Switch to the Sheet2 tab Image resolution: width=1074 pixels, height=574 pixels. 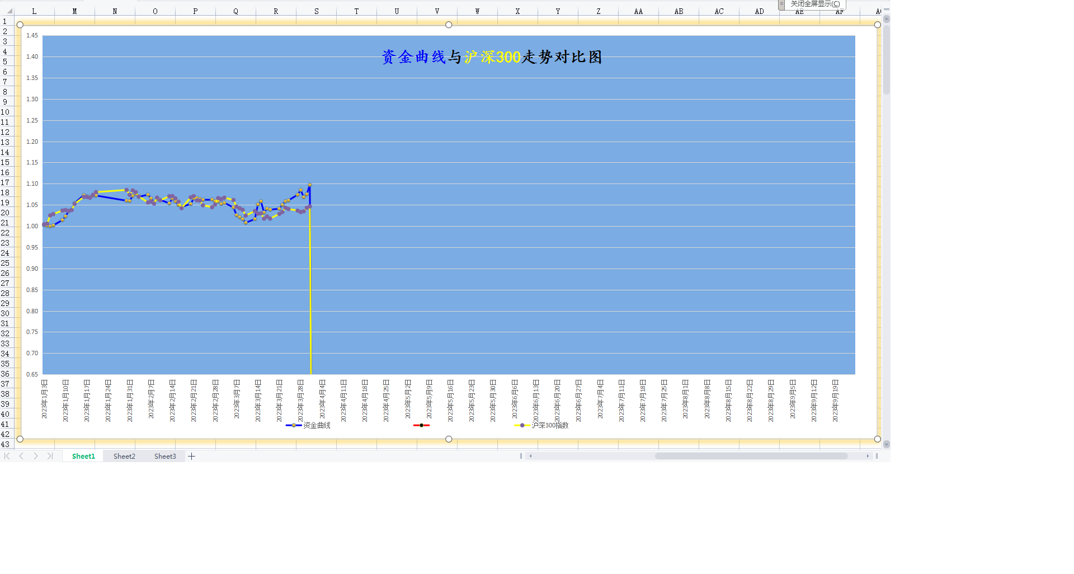coord(124,457)
